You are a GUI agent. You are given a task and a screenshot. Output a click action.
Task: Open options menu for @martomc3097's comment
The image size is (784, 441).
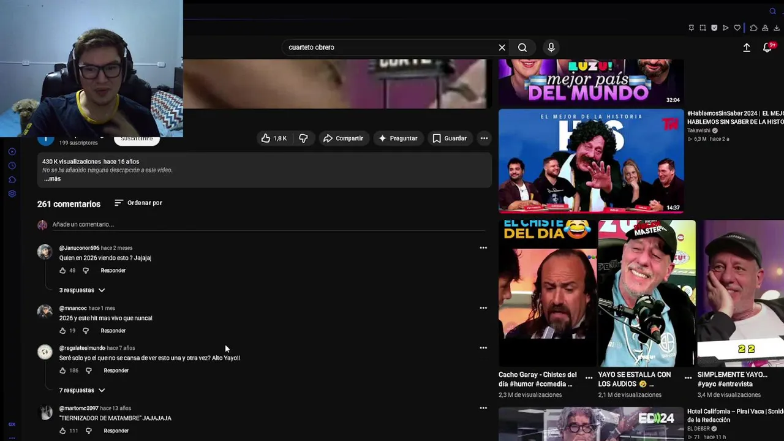[483, 408]
